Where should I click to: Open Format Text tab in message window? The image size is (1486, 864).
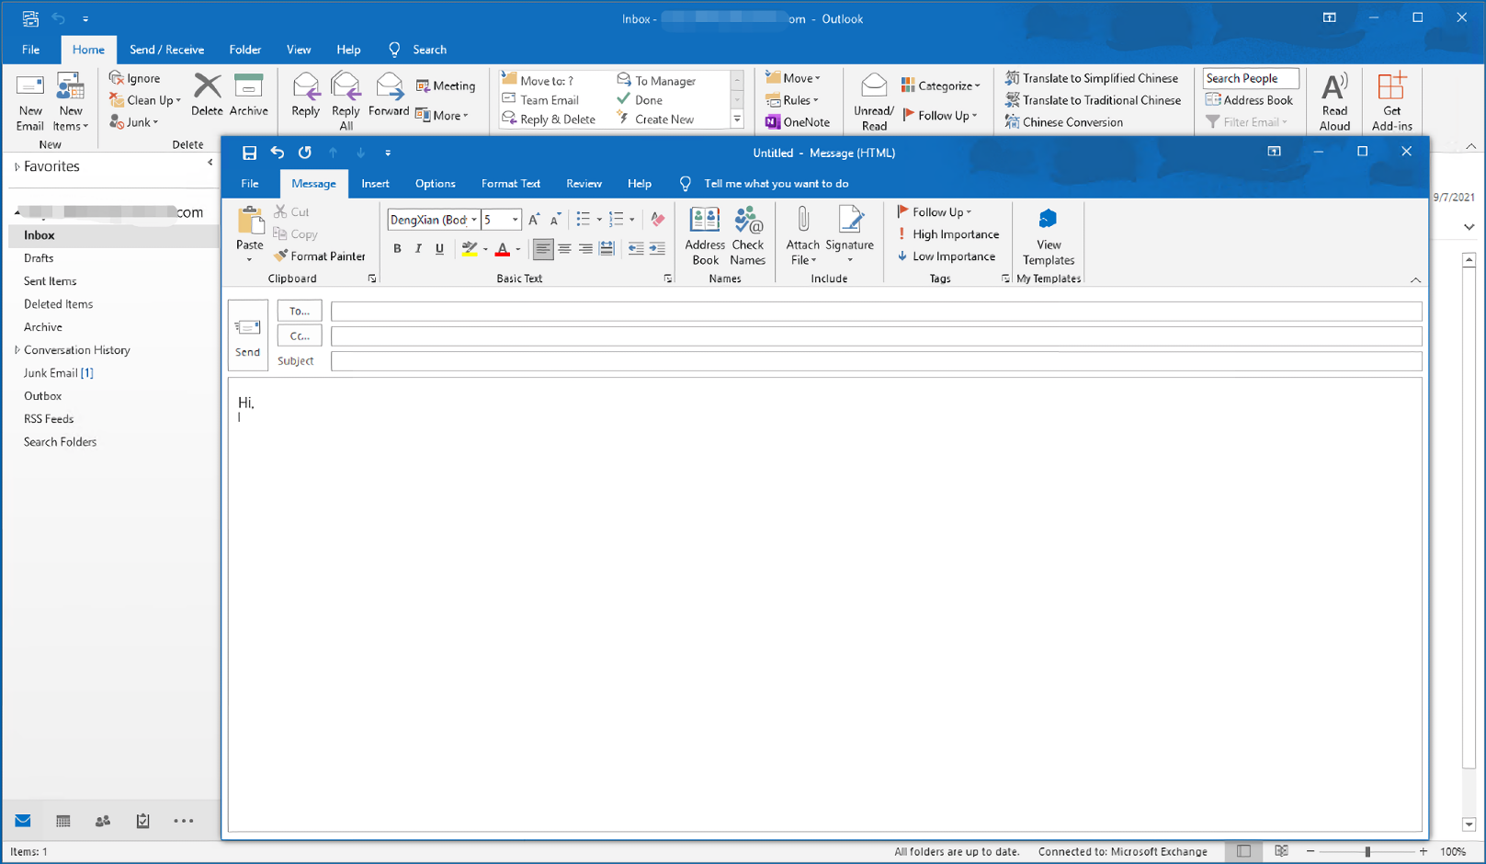click(510, 184)
